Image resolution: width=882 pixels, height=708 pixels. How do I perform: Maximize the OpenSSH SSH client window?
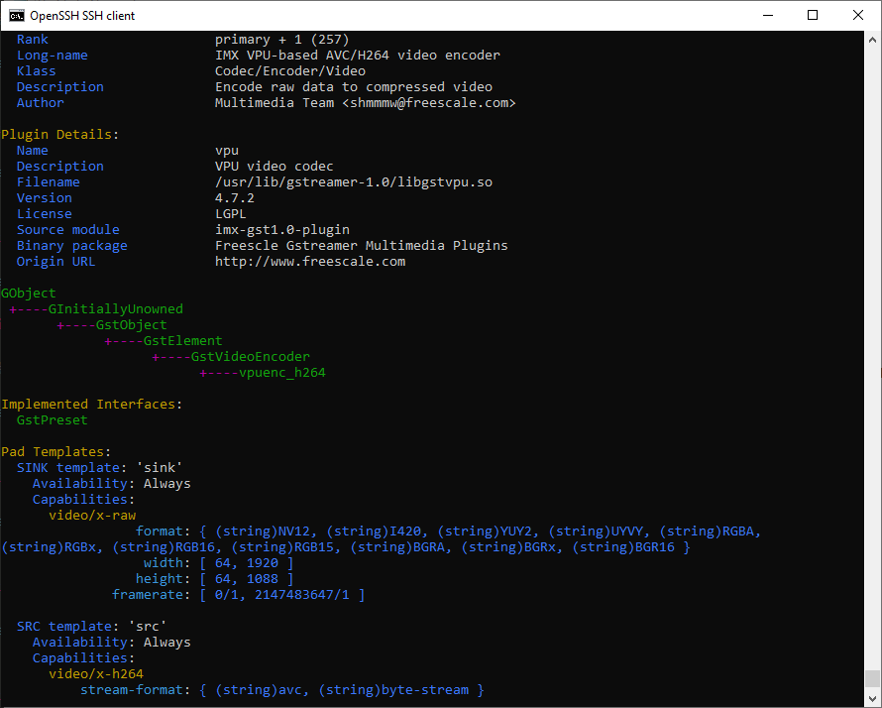pyautogui.click(x=813, y=15)
